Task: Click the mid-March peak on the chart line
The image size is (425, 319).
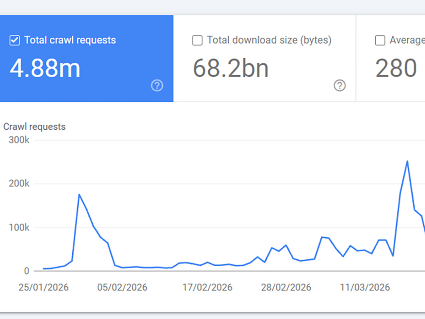Action: [407, 161]
